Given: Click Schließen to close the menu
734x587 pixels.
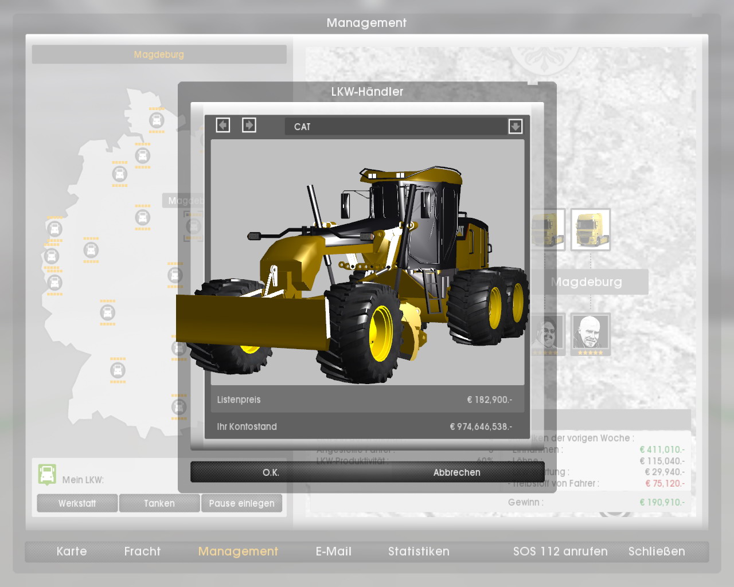Looking at the screenshot, I should (657, 551).
